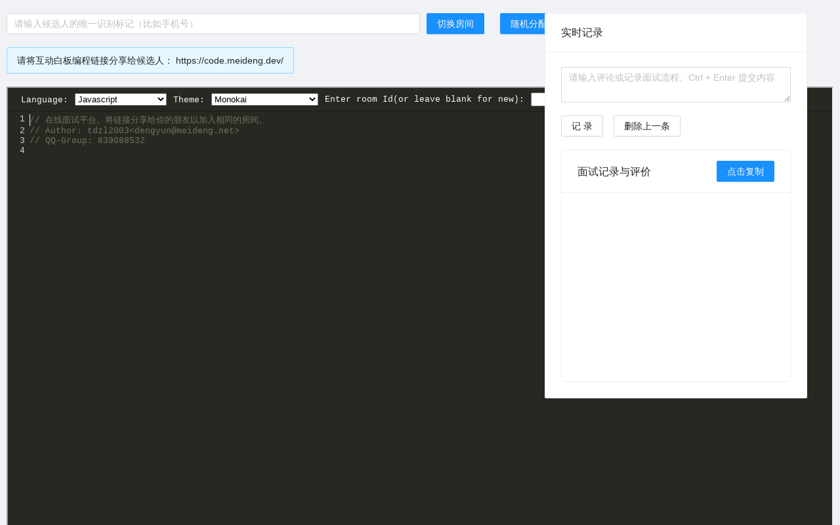
Task: Click code line 1 comment about 在线面试平台
Action: (148, 120)
